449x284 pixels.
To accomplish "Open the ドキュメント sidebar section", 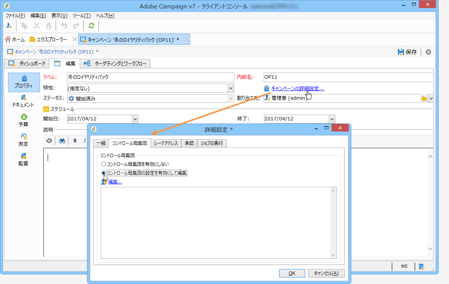I will pos(23,101).
